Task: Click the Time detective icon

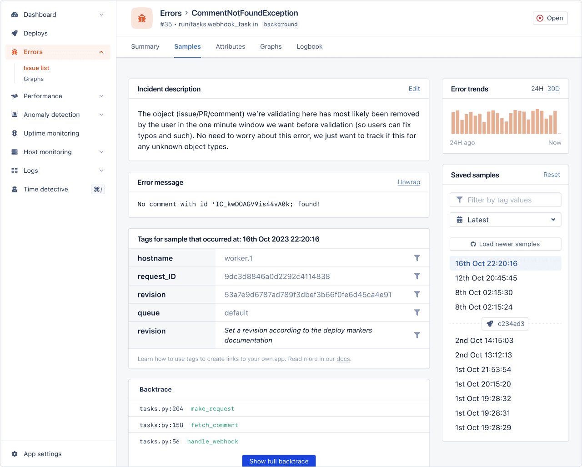Action: click(15, 189)
